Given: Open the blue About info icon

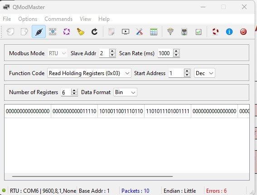Looking at the screenshot, I should coord(229,32).
